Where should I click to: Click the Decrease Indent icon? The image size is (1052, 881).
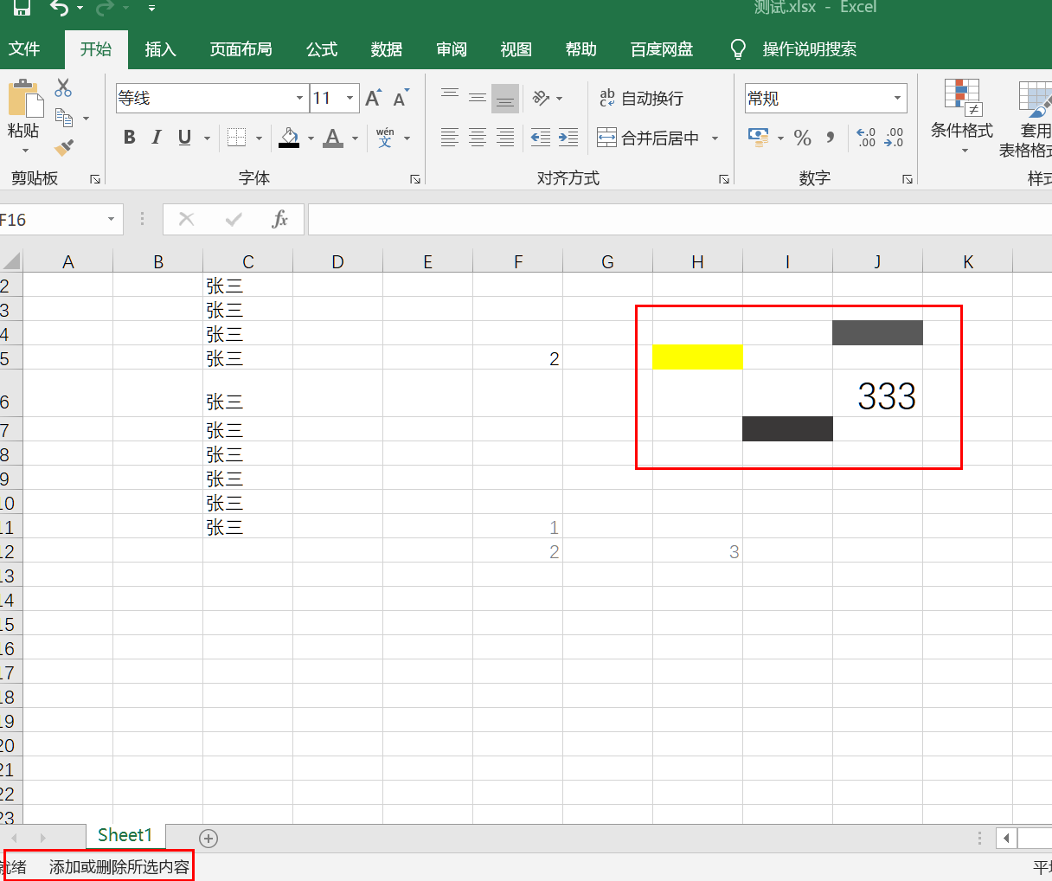coord(541,138)
